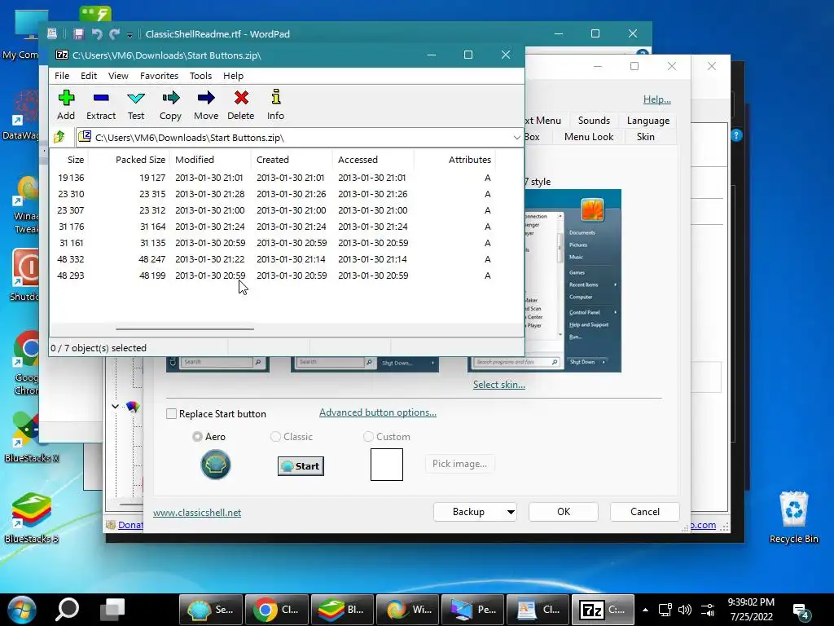The height and width of the screenshot is (626, 834).
Task: Open Recycle Bin desktop icon
Action: pyautogui.click(x=793, y=516)
